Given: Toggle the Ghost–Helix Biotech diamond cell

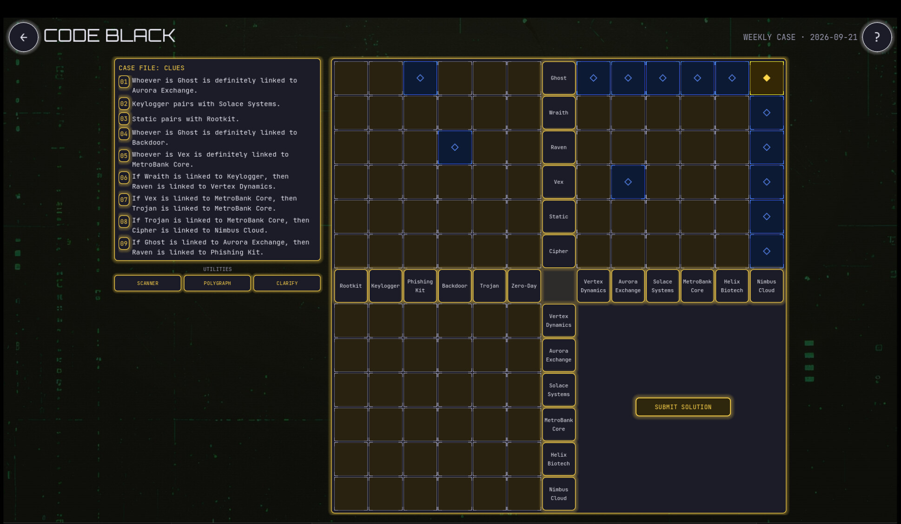Looking at the screenshot, I should click(x=732, y=78).
